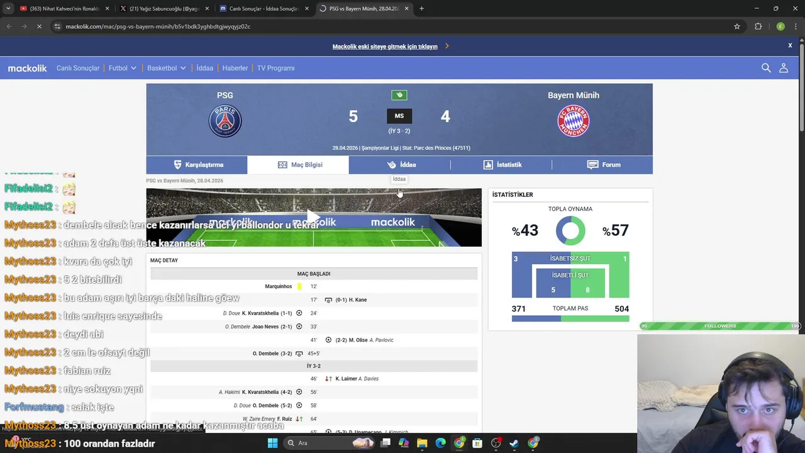Go back with the browser back arrow
The width and height of the screenshot is (805, 453).
pyautogui.click(x=9, y=26)
